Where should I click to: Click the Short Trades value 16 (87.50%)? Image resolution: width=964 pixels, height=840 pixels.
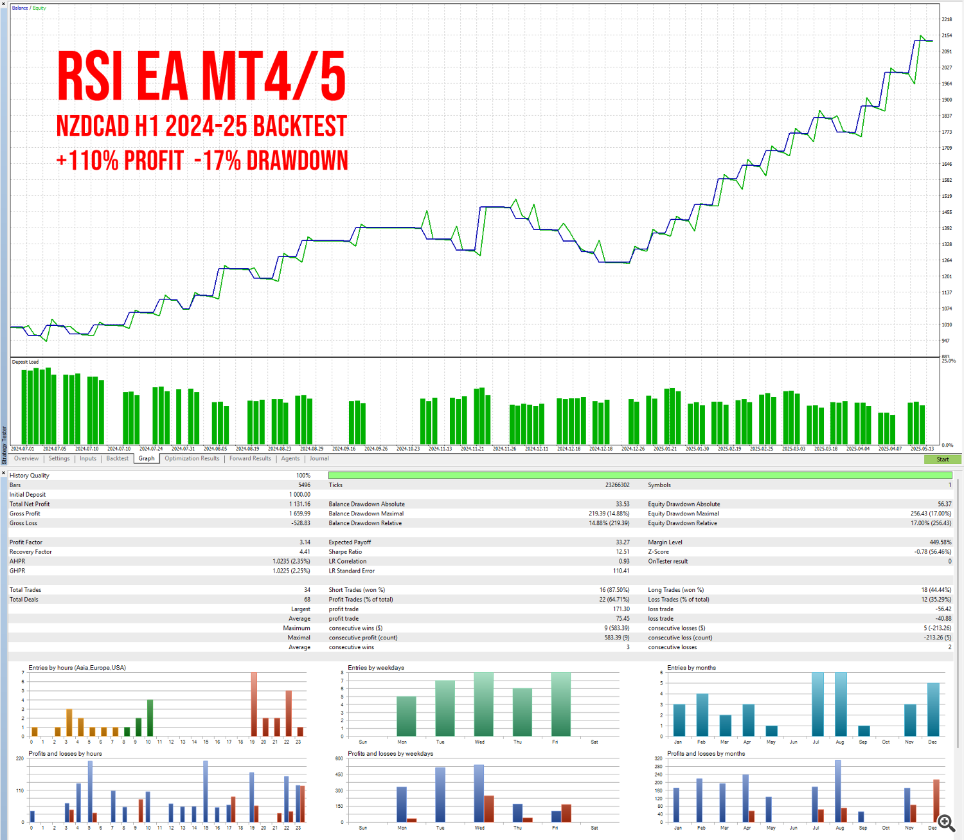tap(614, 590)
